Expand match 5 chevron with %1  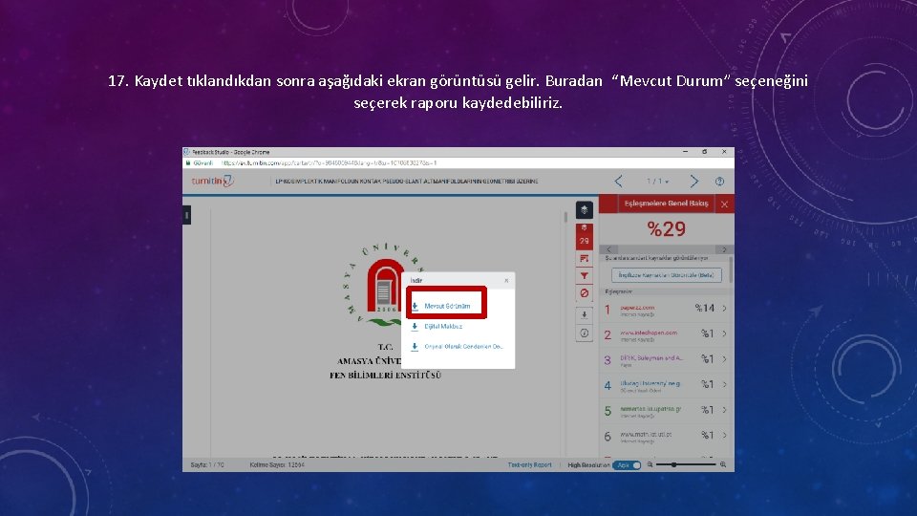coord(725,410)
